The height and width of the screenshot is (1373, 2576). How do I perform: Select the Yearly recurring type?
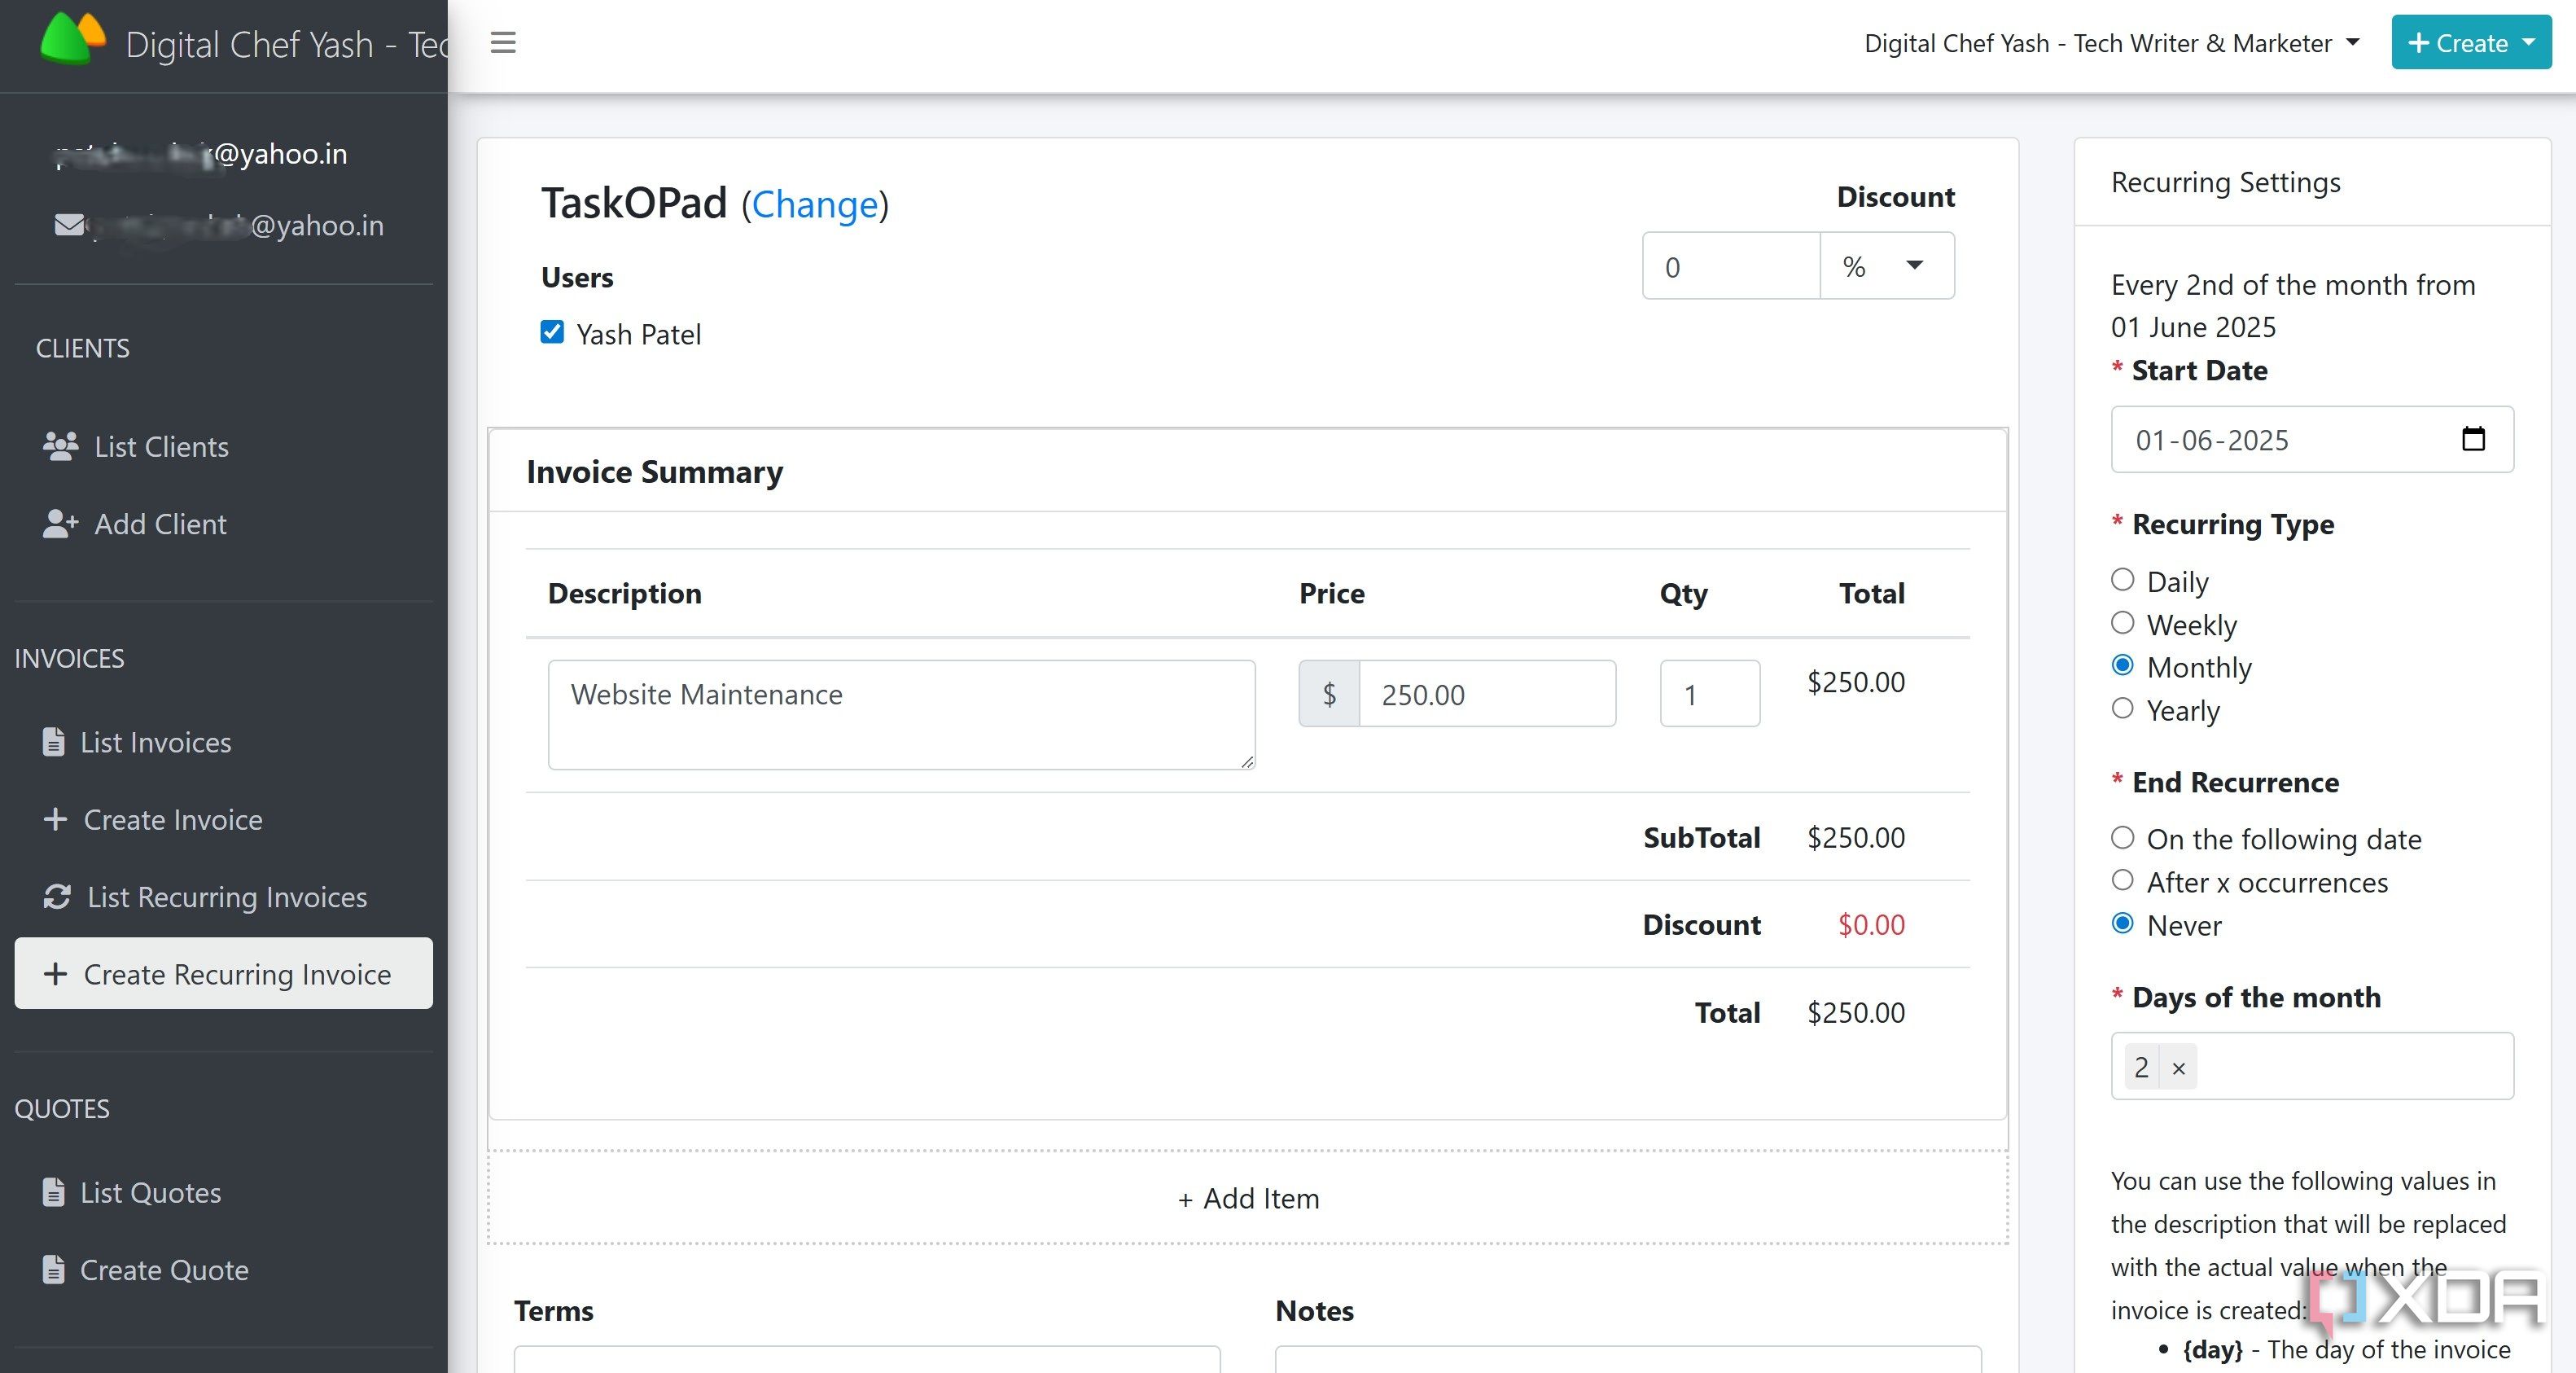click(x=2122, y=709)
